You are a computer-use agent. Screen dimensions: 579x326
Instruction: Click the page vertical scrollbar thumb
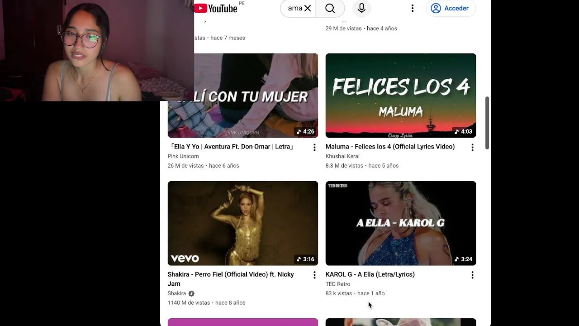pos(487,123)
